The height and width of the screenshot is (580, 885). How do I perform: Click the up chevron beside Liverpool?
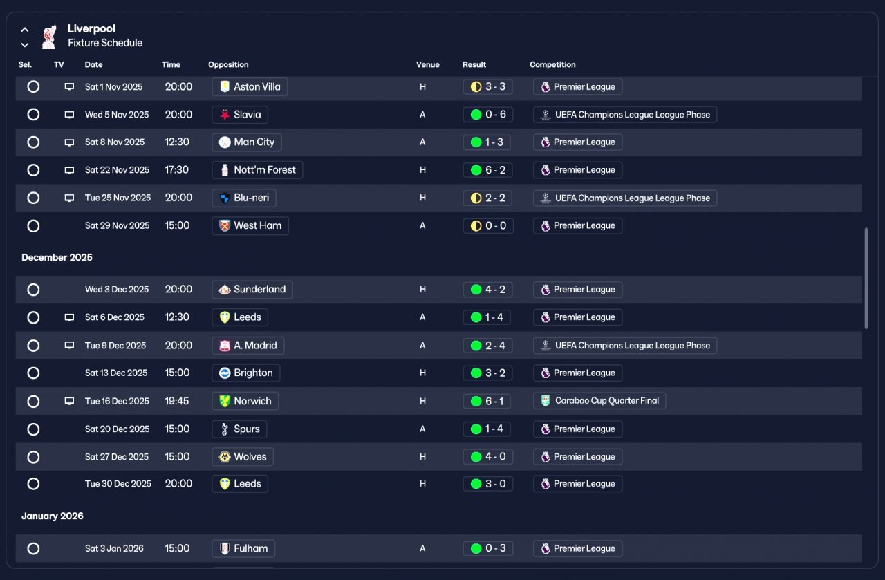click(x=25, y=30)
